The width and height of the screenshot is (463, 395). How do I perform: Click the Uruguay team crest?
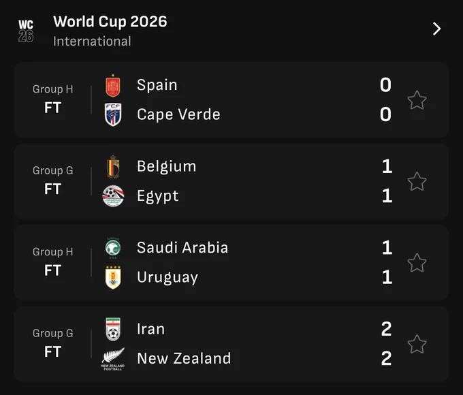click(x=113, y=277)
